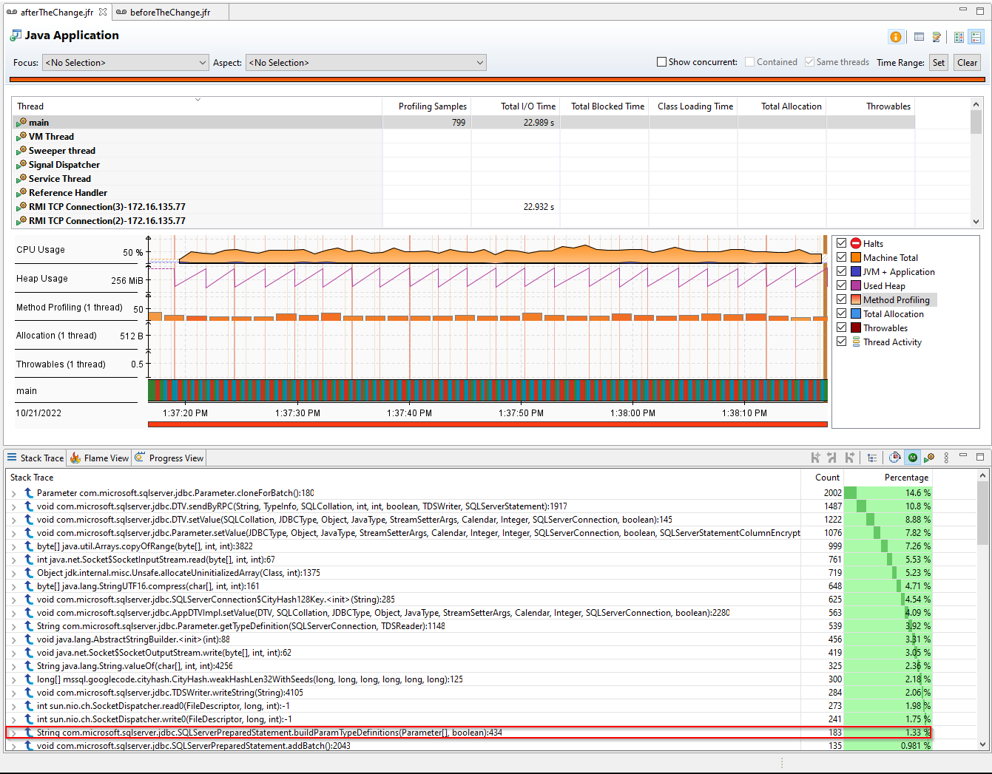Image resolution: width=992 pixels, height=774 pixels.
Task: Toggle Show concurrent checkbox
Action: click(662, 62)
